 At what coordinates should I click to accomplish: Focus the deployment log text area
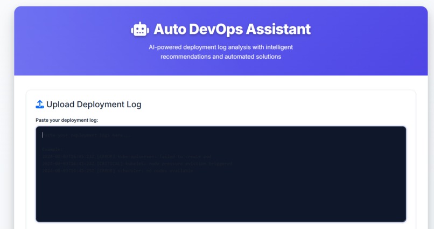pos(221,174)
